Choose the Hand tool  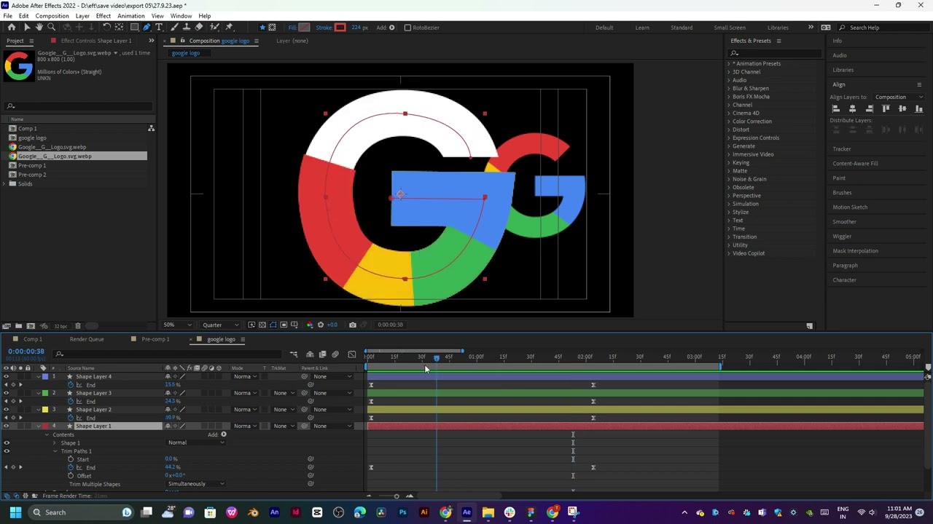click(x=39, y=28)
